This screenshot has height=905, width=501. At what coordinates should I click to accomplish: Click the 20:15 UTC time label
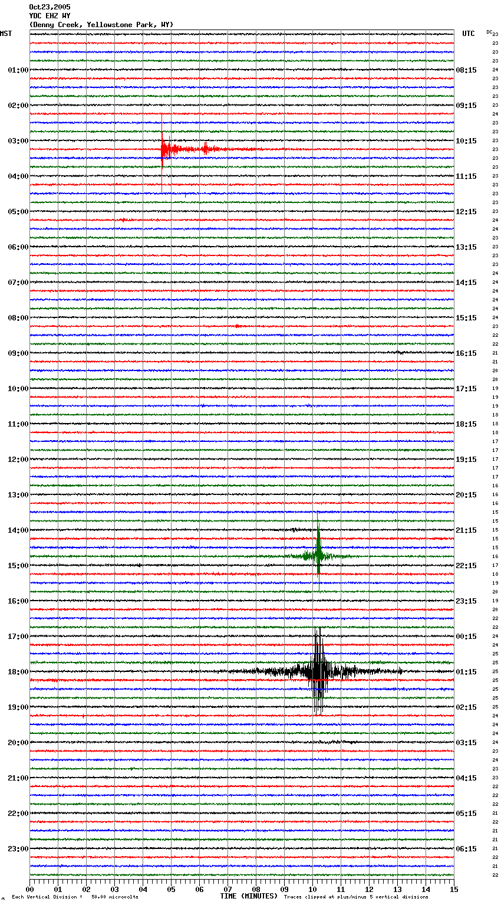pos(466,495)
